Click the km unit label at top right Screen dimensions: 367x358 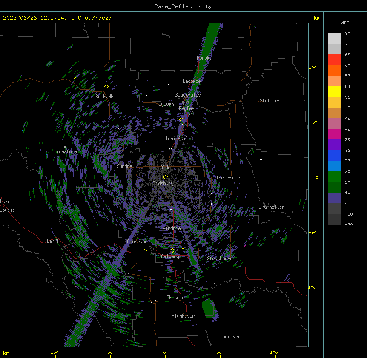point(317,18)
